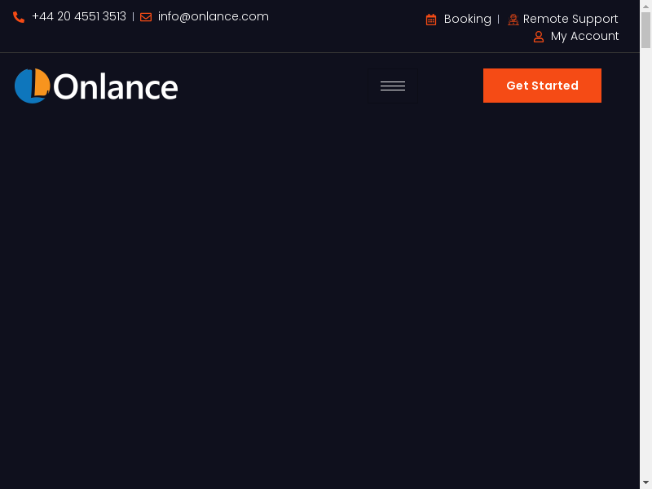Open the hamburger navigation menu
This screenshot has width=652, height=489.
[x=393, y=86]
